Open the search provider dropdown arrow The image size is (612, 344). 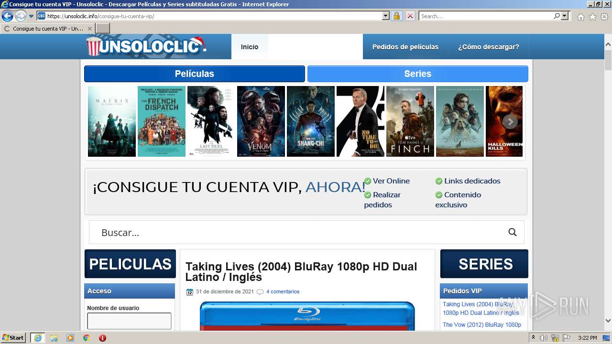[x=565, y=16]
